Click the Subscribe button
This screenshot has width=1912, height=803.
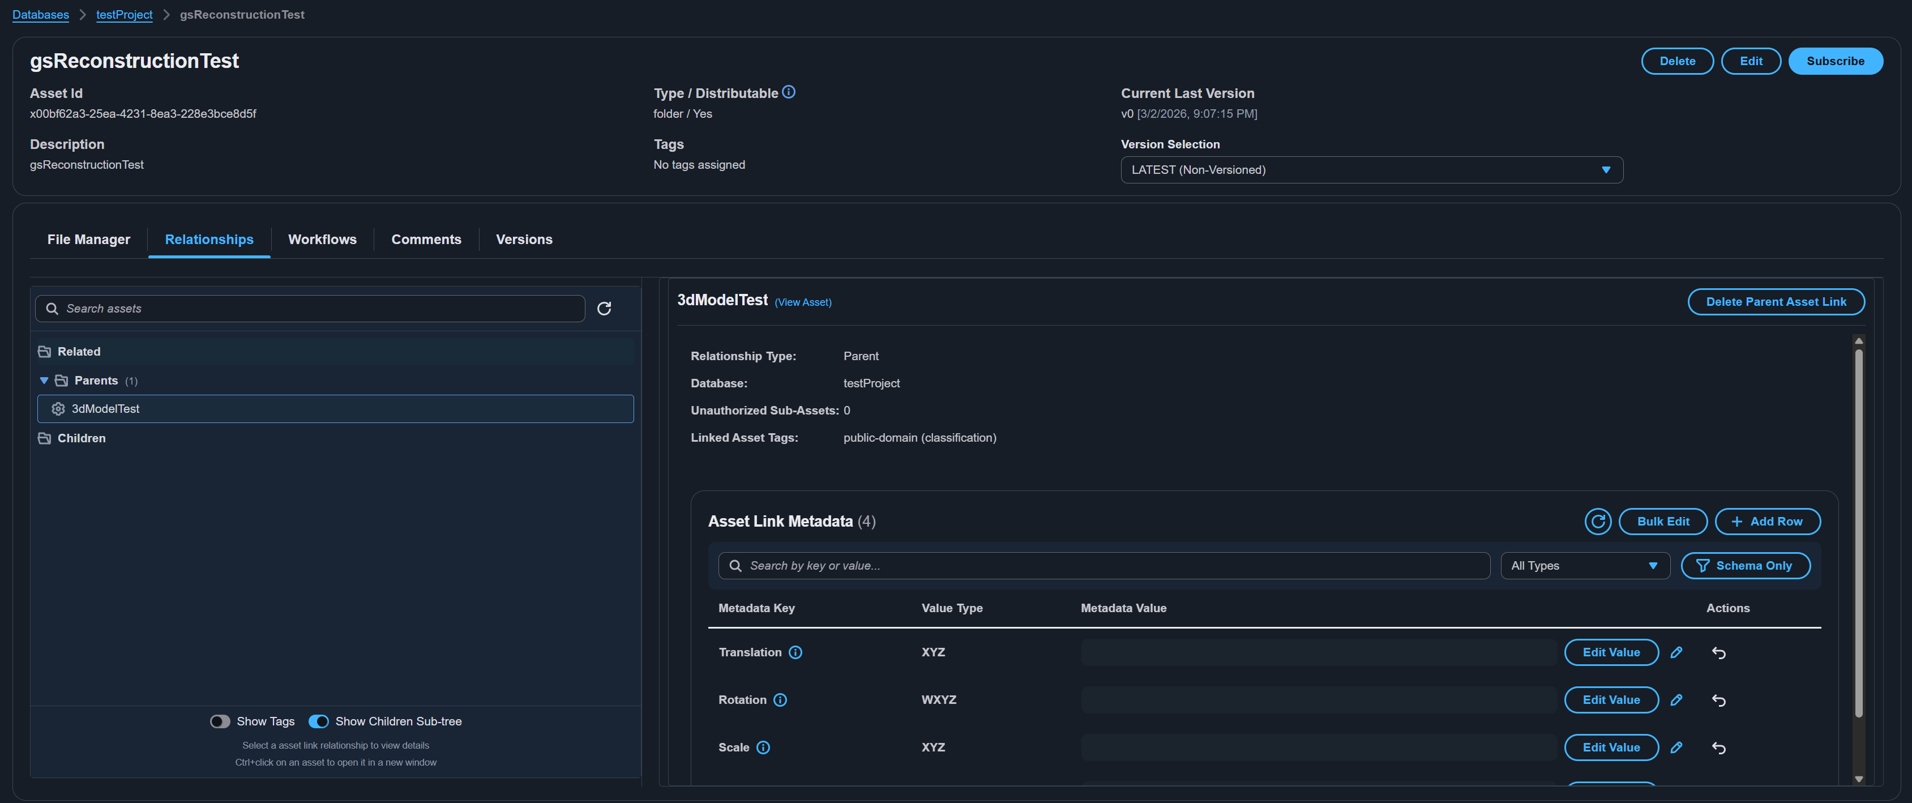click(1835, 61)
